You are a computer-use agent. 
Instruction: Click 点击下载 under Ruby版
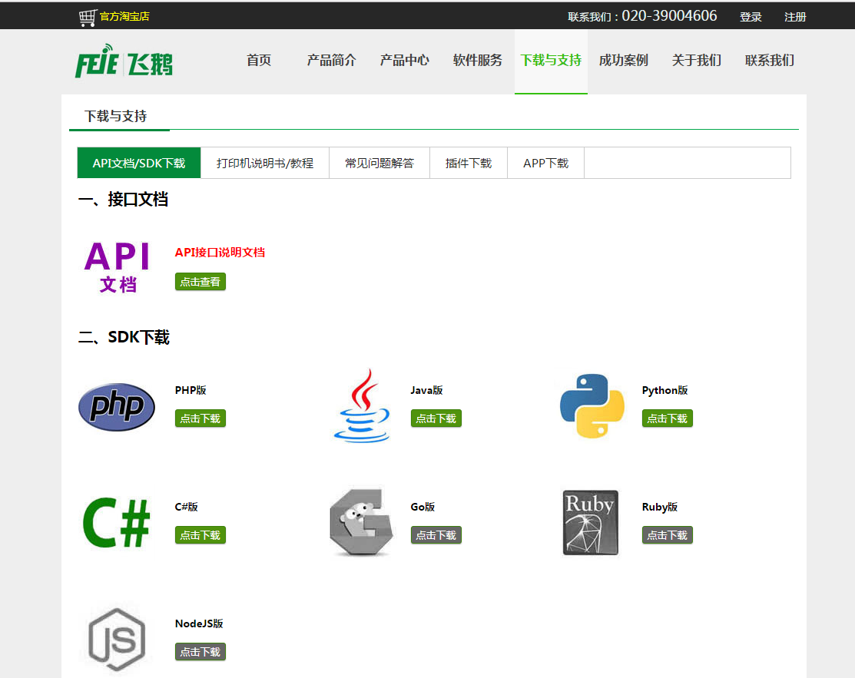667,535
